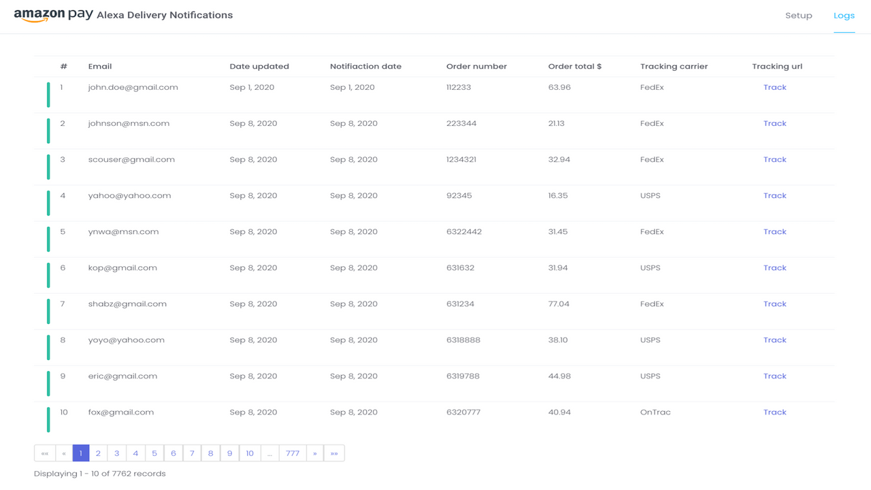The height and width of the screenshot is (490, 871).
Task: Click order total 77.04
Action: tap(559, 304)
